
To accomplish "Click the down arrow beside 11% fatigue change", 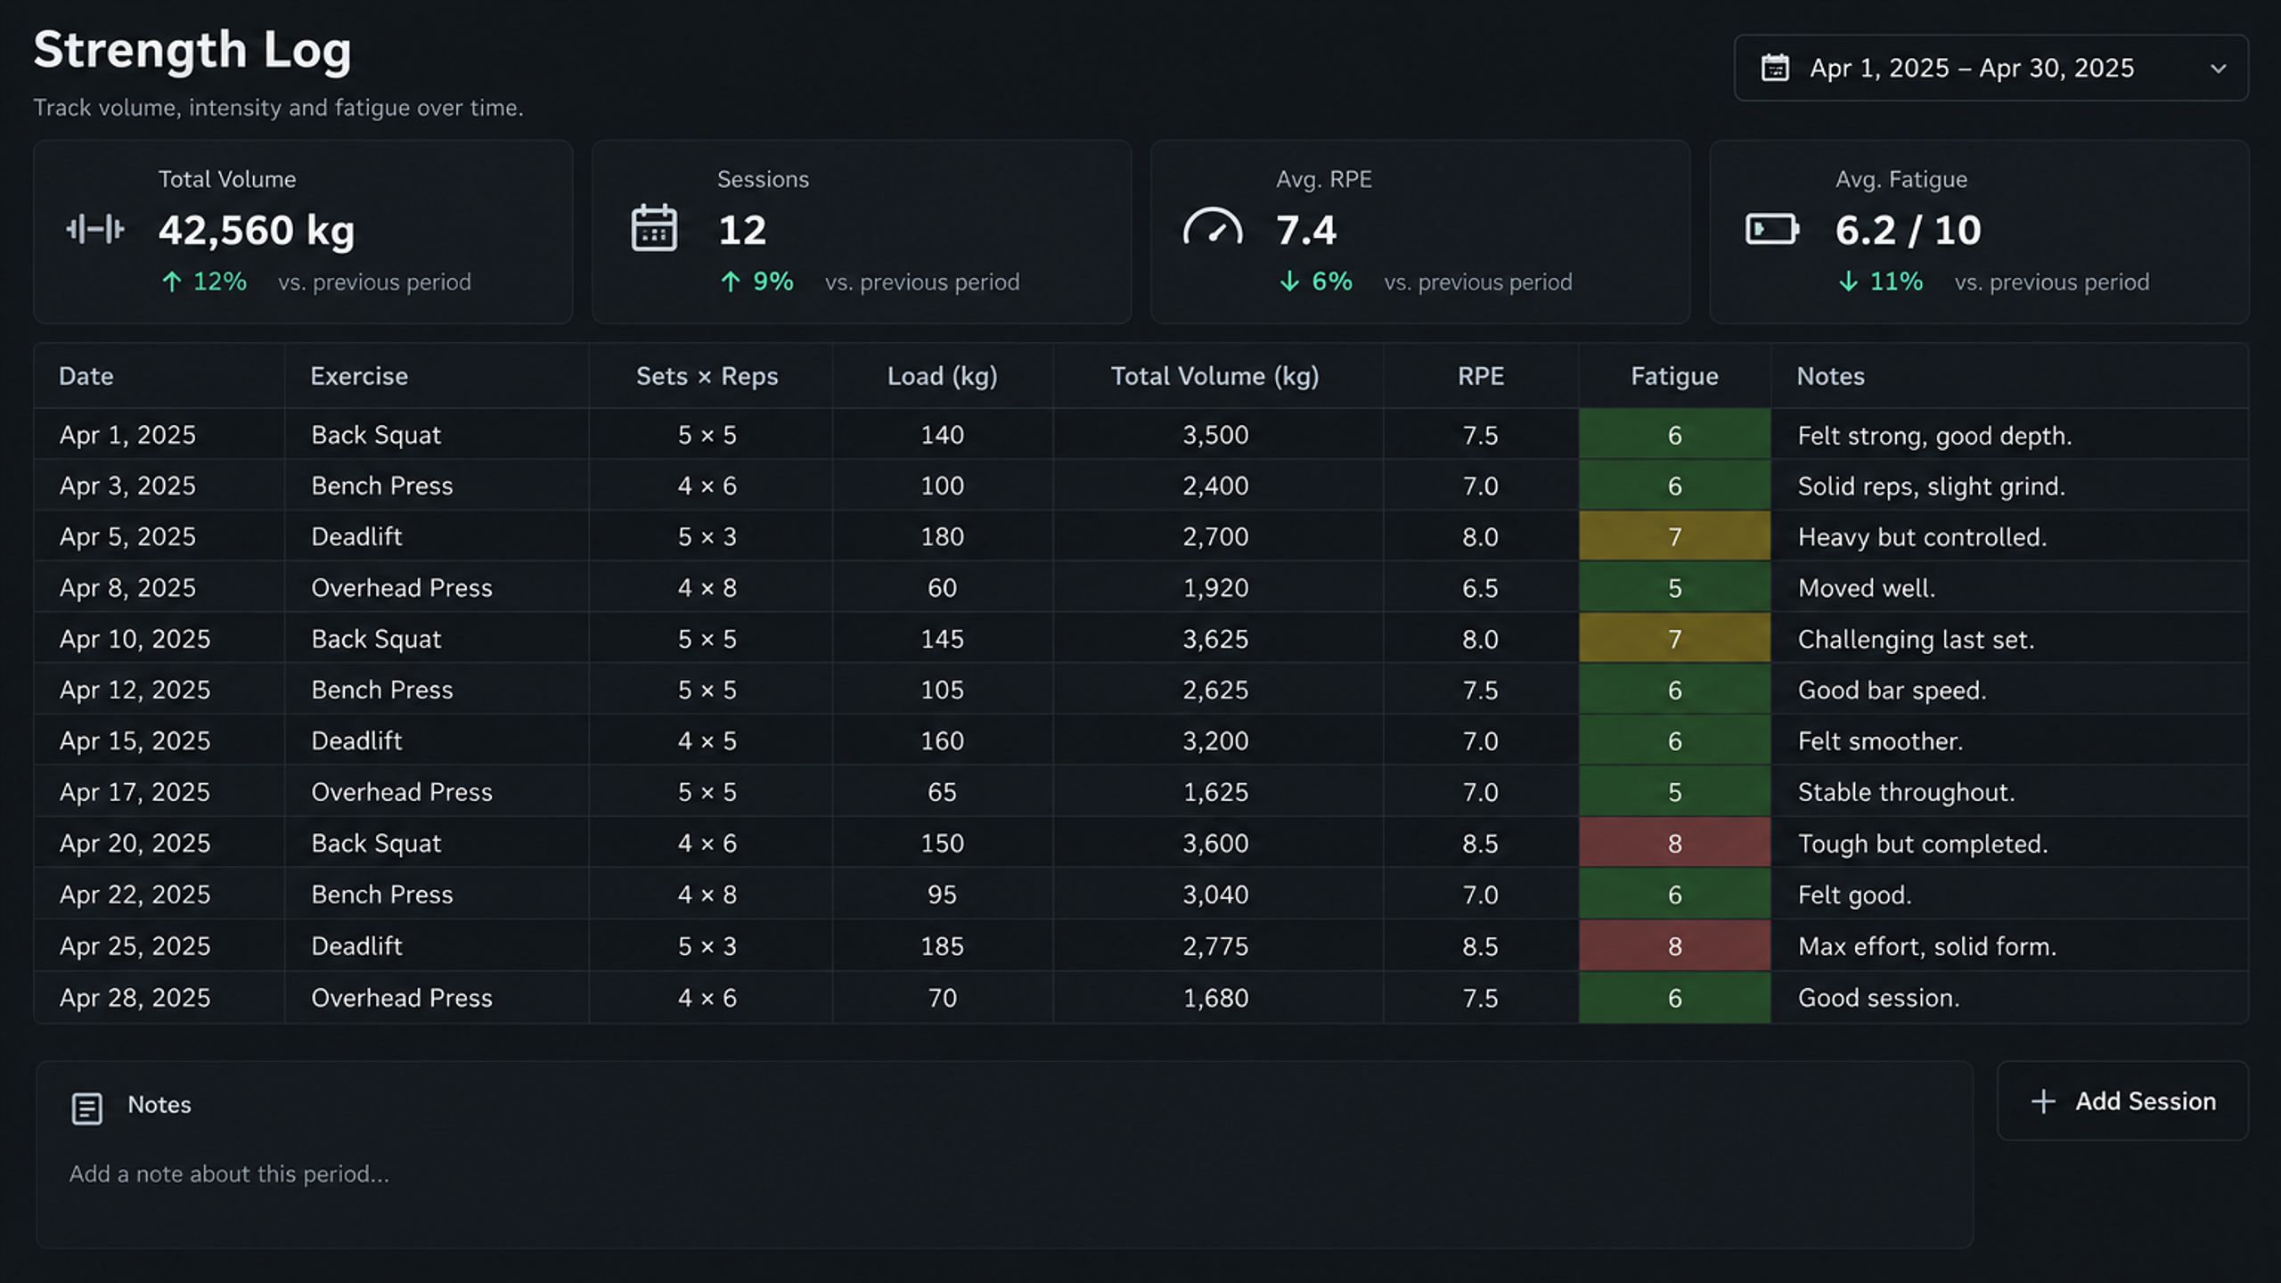I will pyautogui.click(x=1848, y=282).
